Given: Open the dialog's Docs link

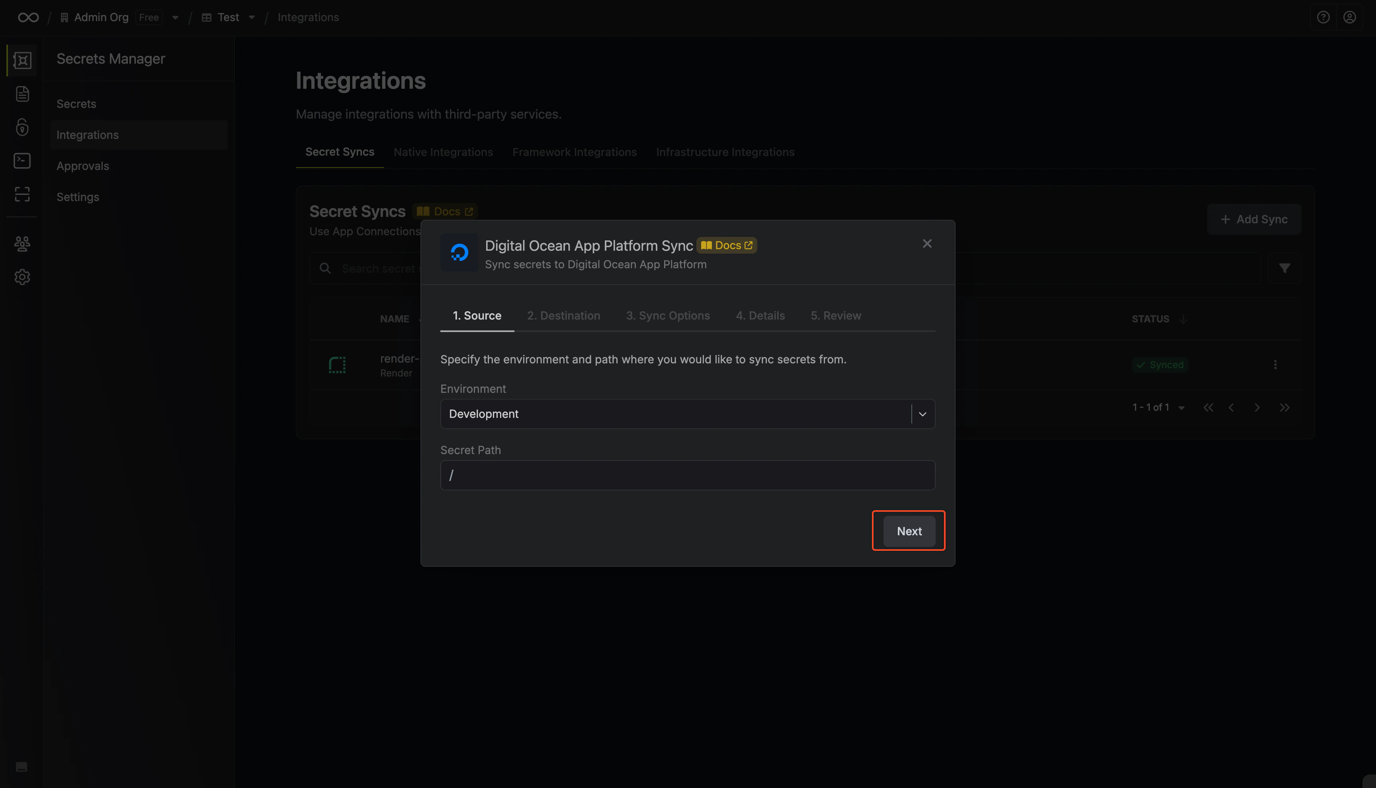Looking at the screenshot, I should 727,246.
